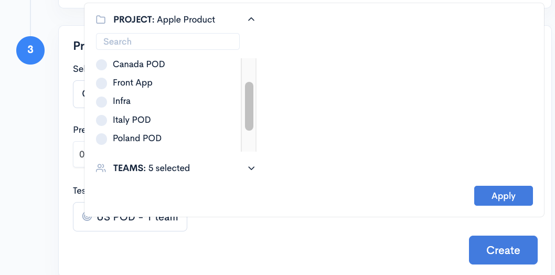Screen dimensions: 555x275
Task: Click the PROJECT: Apple Product header
Action: point(164,19)
